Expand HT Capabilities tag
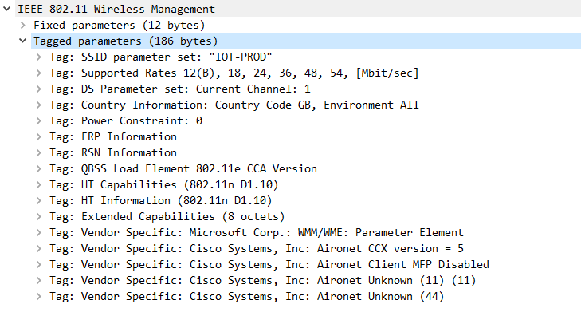 tap(38, 184)
